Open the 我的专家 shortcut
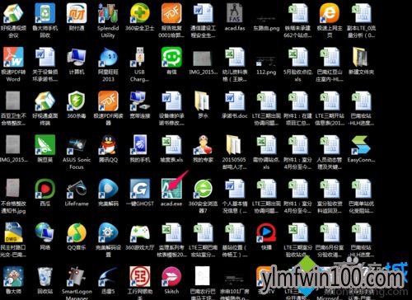 tap(203, 149)
